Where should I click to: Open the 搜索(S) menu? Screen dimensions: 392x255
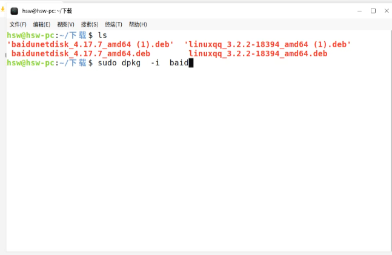click(90, 24)
